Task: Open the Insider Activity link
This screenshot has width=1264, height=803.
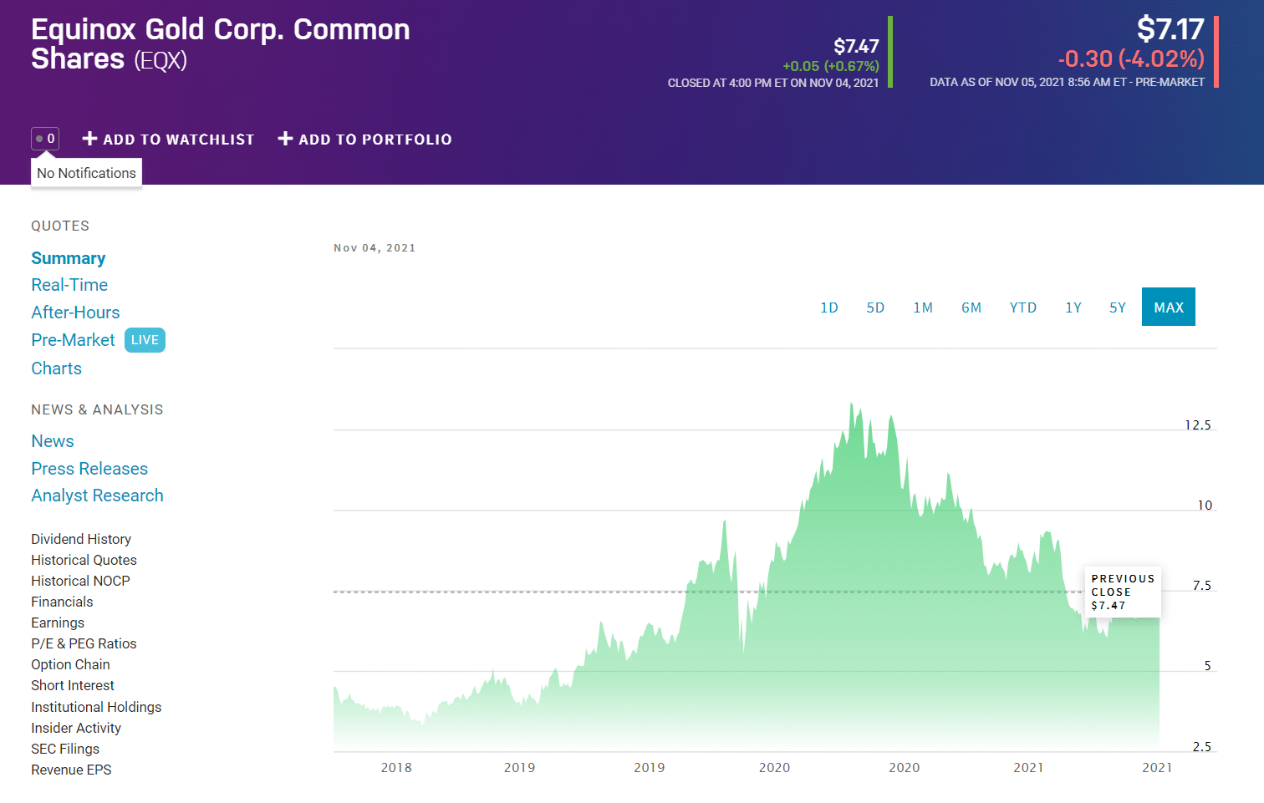Action: coord(76,728)
